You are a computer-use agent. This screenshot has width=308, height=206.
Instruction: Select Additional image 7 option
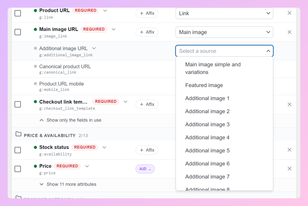pyautogui.click(x=224, y=177)
